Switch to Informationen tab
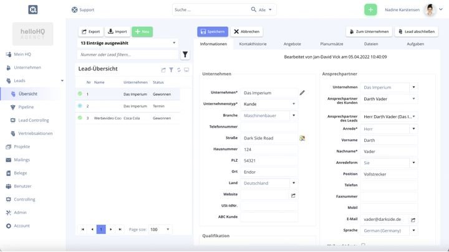 pyautogui.click(x=213, y=44)
